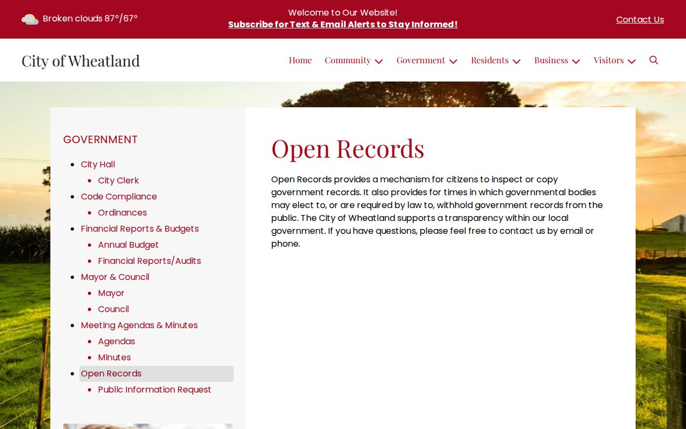This screenshot has width=686, height=429.
Task: Open the Visitors nav item
Action: pos(609,60)
